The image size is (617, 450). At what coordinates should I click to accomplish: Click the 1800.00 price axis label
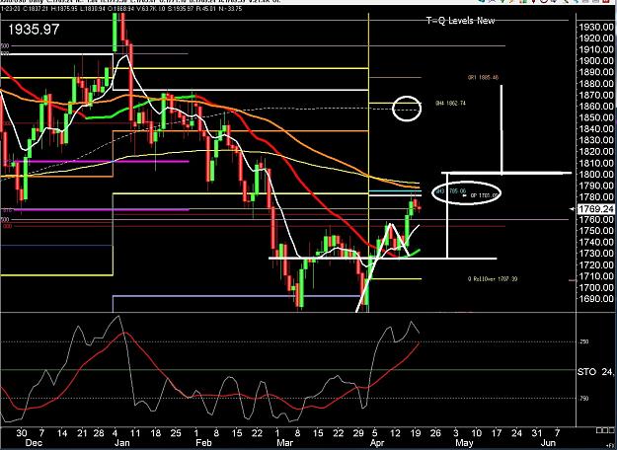coord(595,174)
